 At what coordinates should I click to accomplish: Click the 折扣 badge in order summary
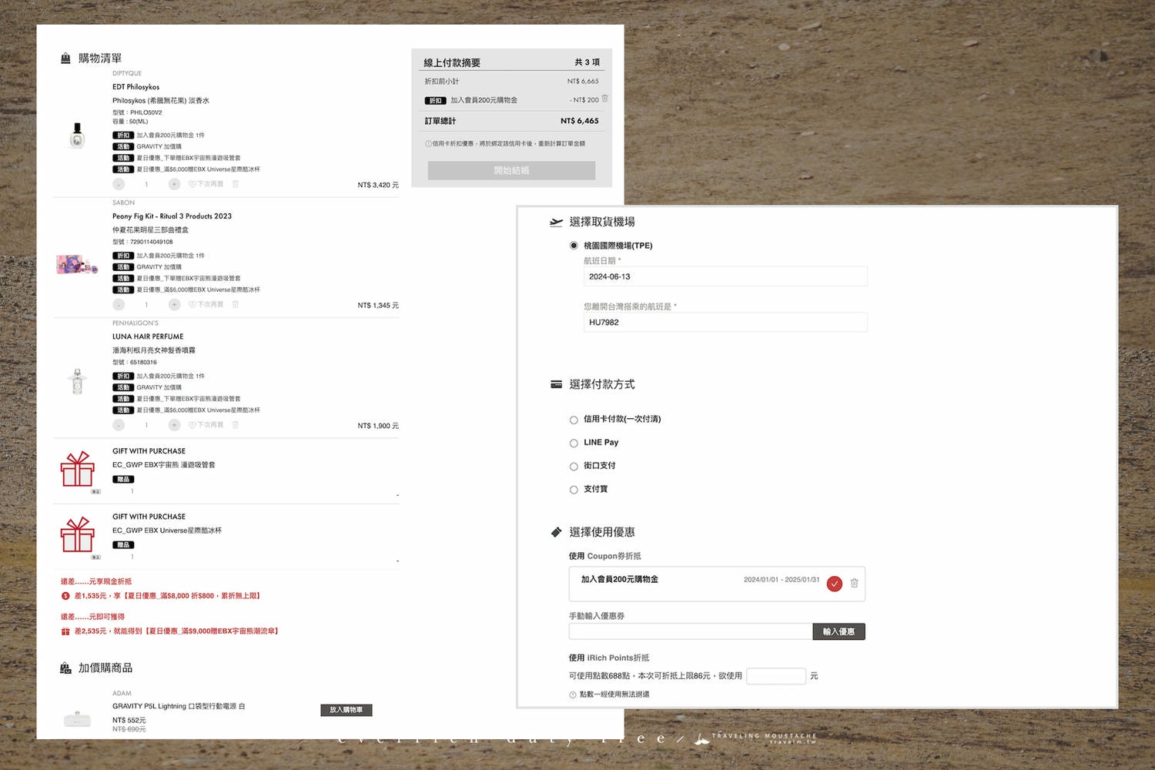tap(435, 101)
